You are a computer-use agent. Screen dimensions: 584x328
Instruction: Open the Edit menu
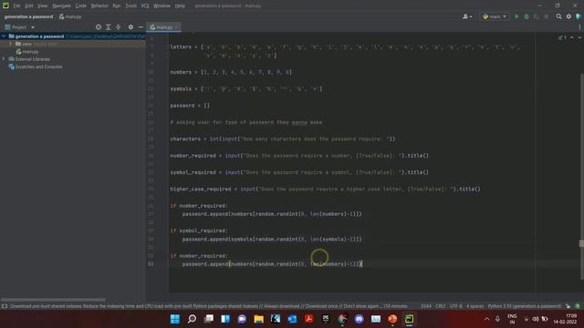[x=29, y=5]
